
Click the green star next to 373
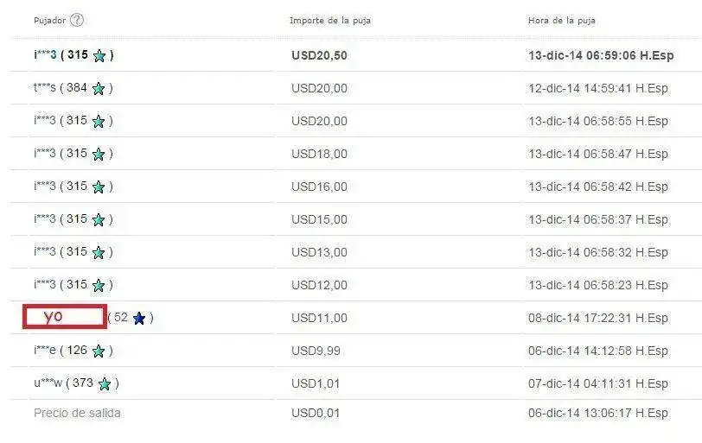[105, 383]
